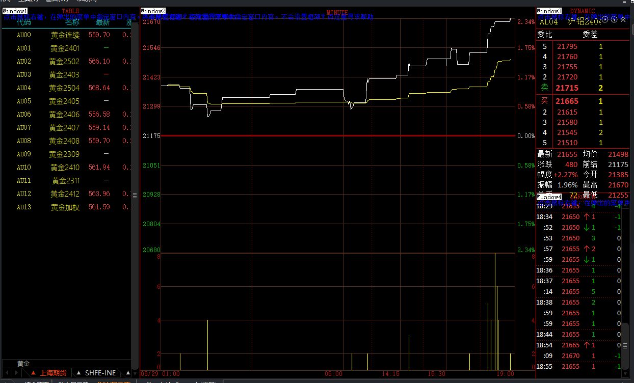Viewport: 634px width, 383px height.
Task: Click the TABLE panel title
Action: [x=71, y=11]
